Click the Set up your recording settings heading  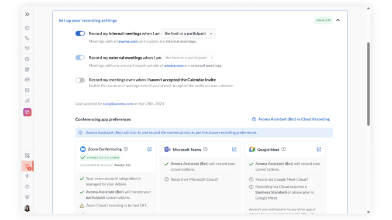[x=88, y=20]
